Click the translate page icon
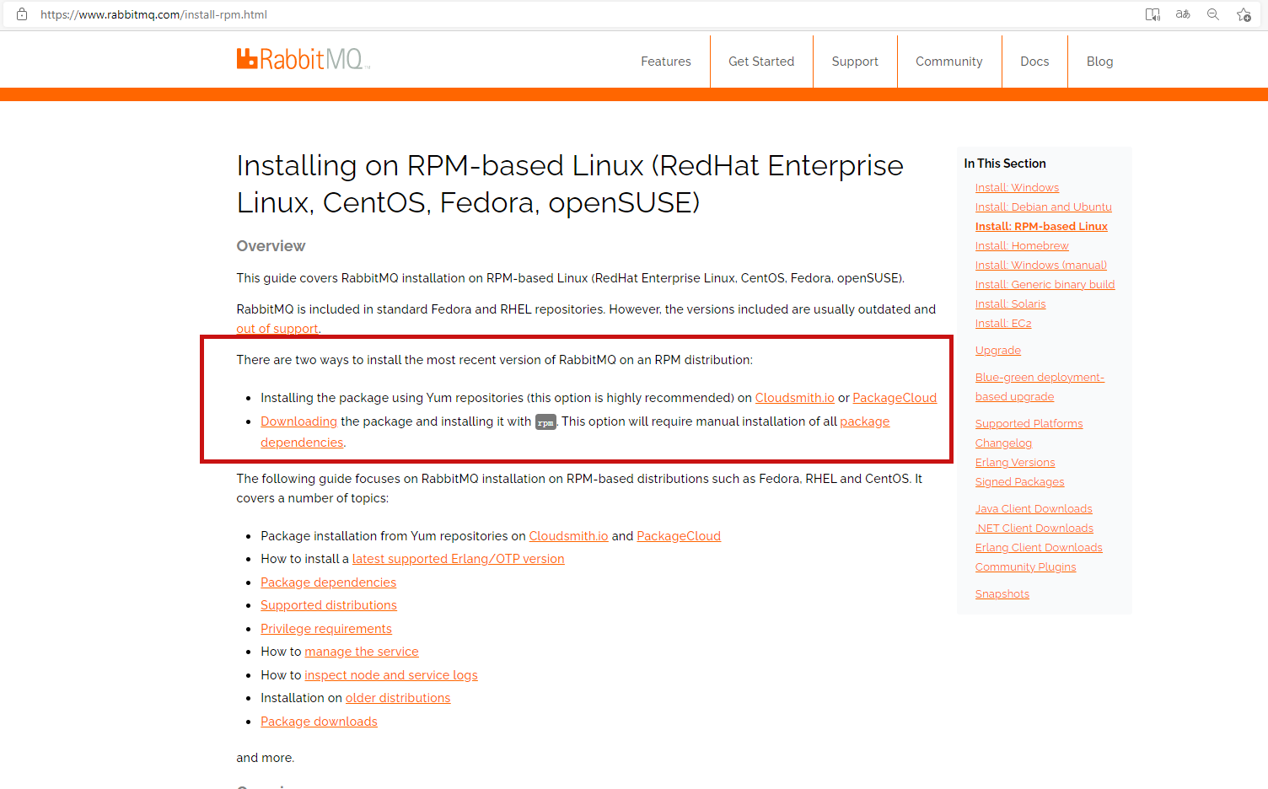Viewport: 1268px width, 789px height. pos(1183,14)
